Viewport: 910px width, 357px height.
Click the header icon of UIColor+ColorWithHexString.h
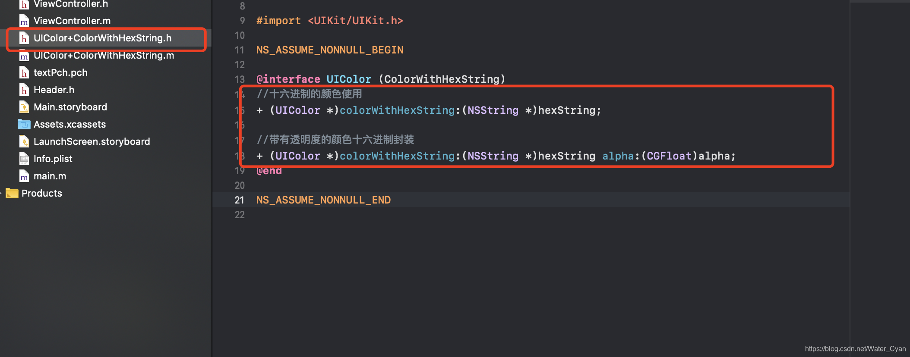[24, 38]
